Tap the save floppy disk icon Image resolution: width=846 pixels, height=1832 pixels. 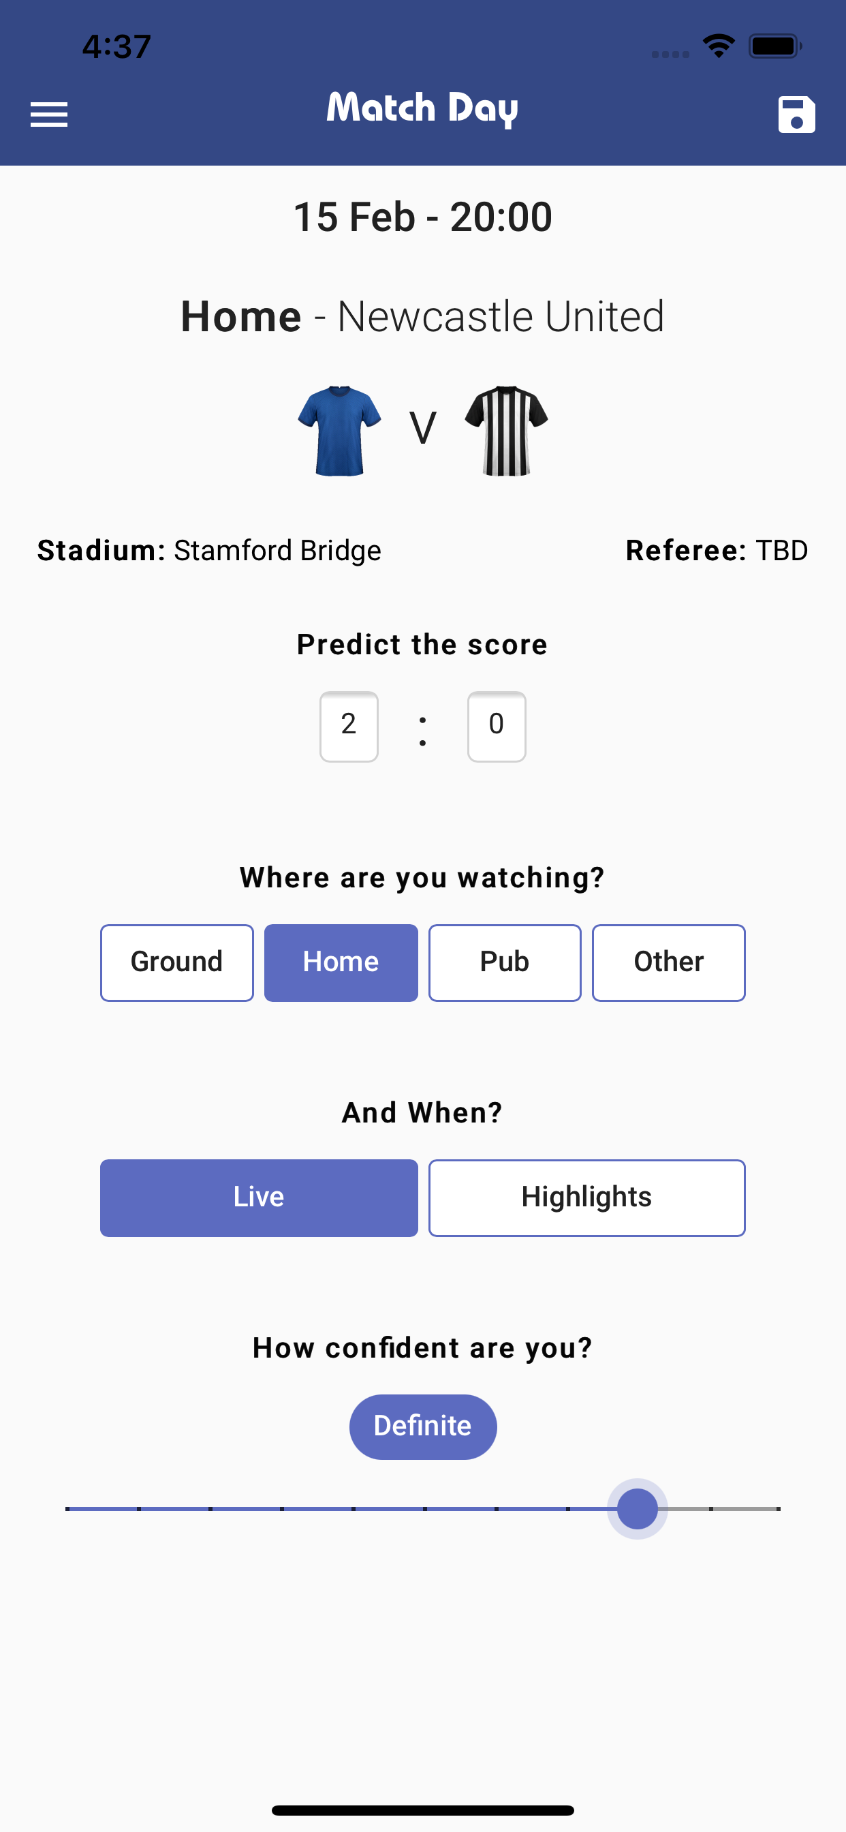coord(796,114)
